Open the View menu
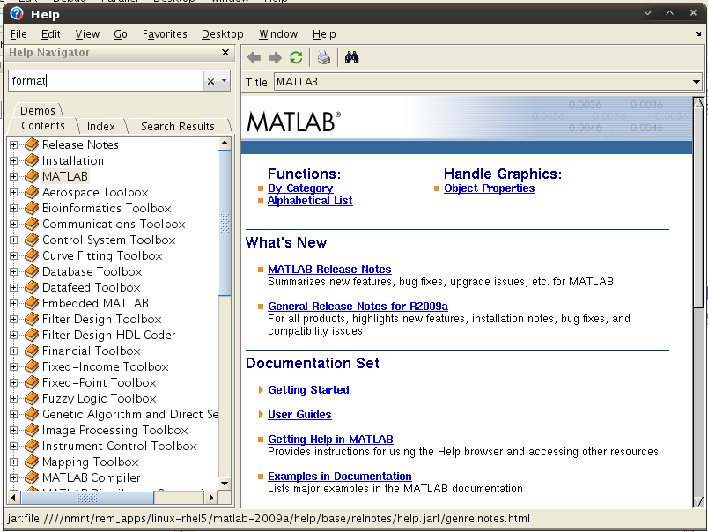This screenshot has height=532, width=708. (x=87, y=34)
